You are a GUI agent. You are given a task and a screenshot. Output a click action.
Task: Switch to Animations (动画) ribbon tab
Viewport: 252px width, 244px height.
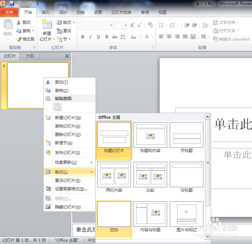98,12
